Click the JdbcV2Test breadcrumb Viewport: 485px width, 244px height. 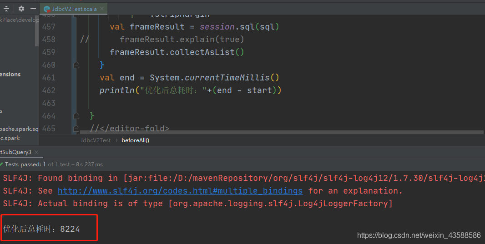pos(95,140)
